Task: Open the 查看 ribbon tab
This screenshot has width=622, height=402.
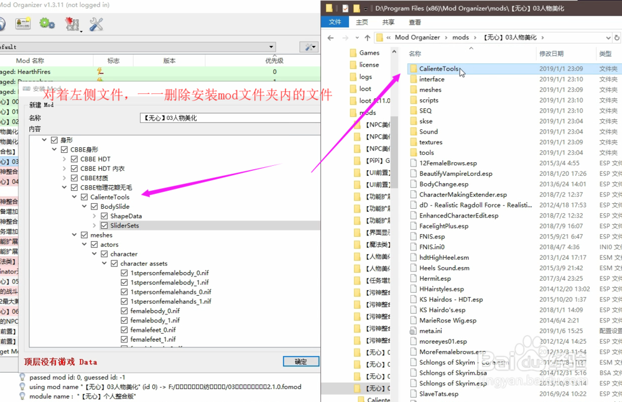Action: 415,22
